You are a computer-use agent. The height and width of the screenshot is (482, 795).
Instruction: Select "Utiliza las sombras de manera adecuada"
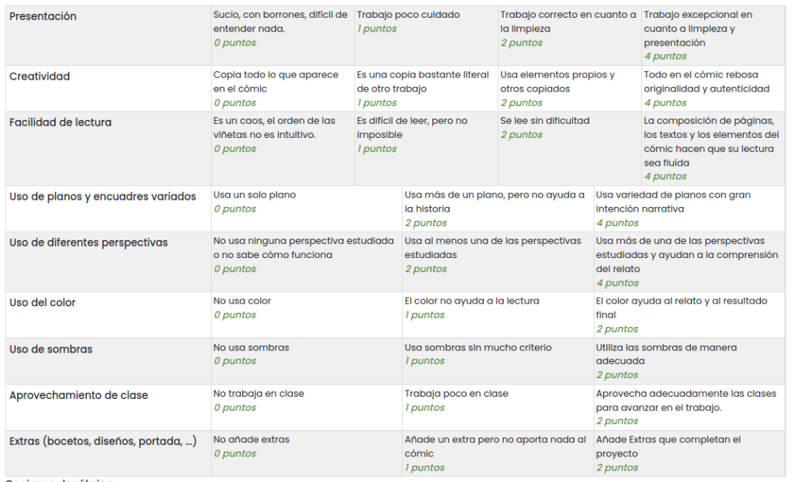[x=689, y=360]
